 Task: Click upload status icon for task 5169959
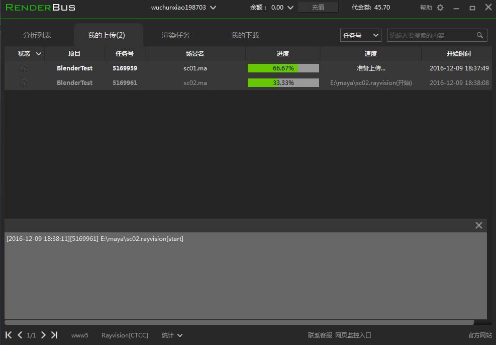(x=24, y=68)
